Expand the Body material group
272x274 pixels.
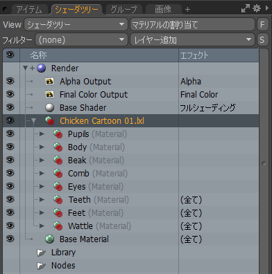click(x=42, y=147)
